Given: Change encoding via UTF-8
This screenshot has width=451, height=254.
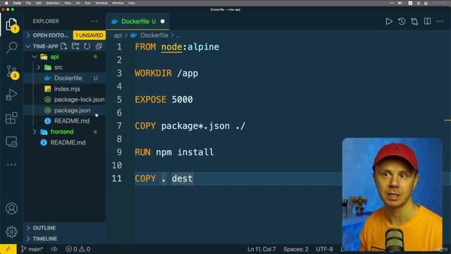Looking at the screenshot, I should [324, 249].
